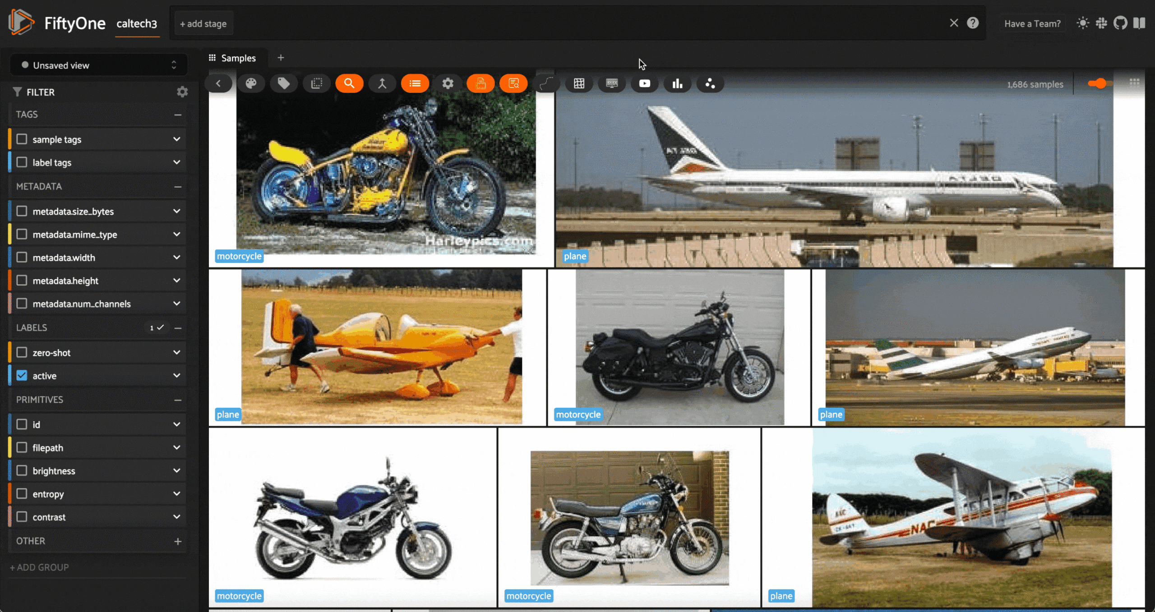The image size is (1155, 612).
Task: Expand the sample tags dropdown
Action: pos(176,139)
